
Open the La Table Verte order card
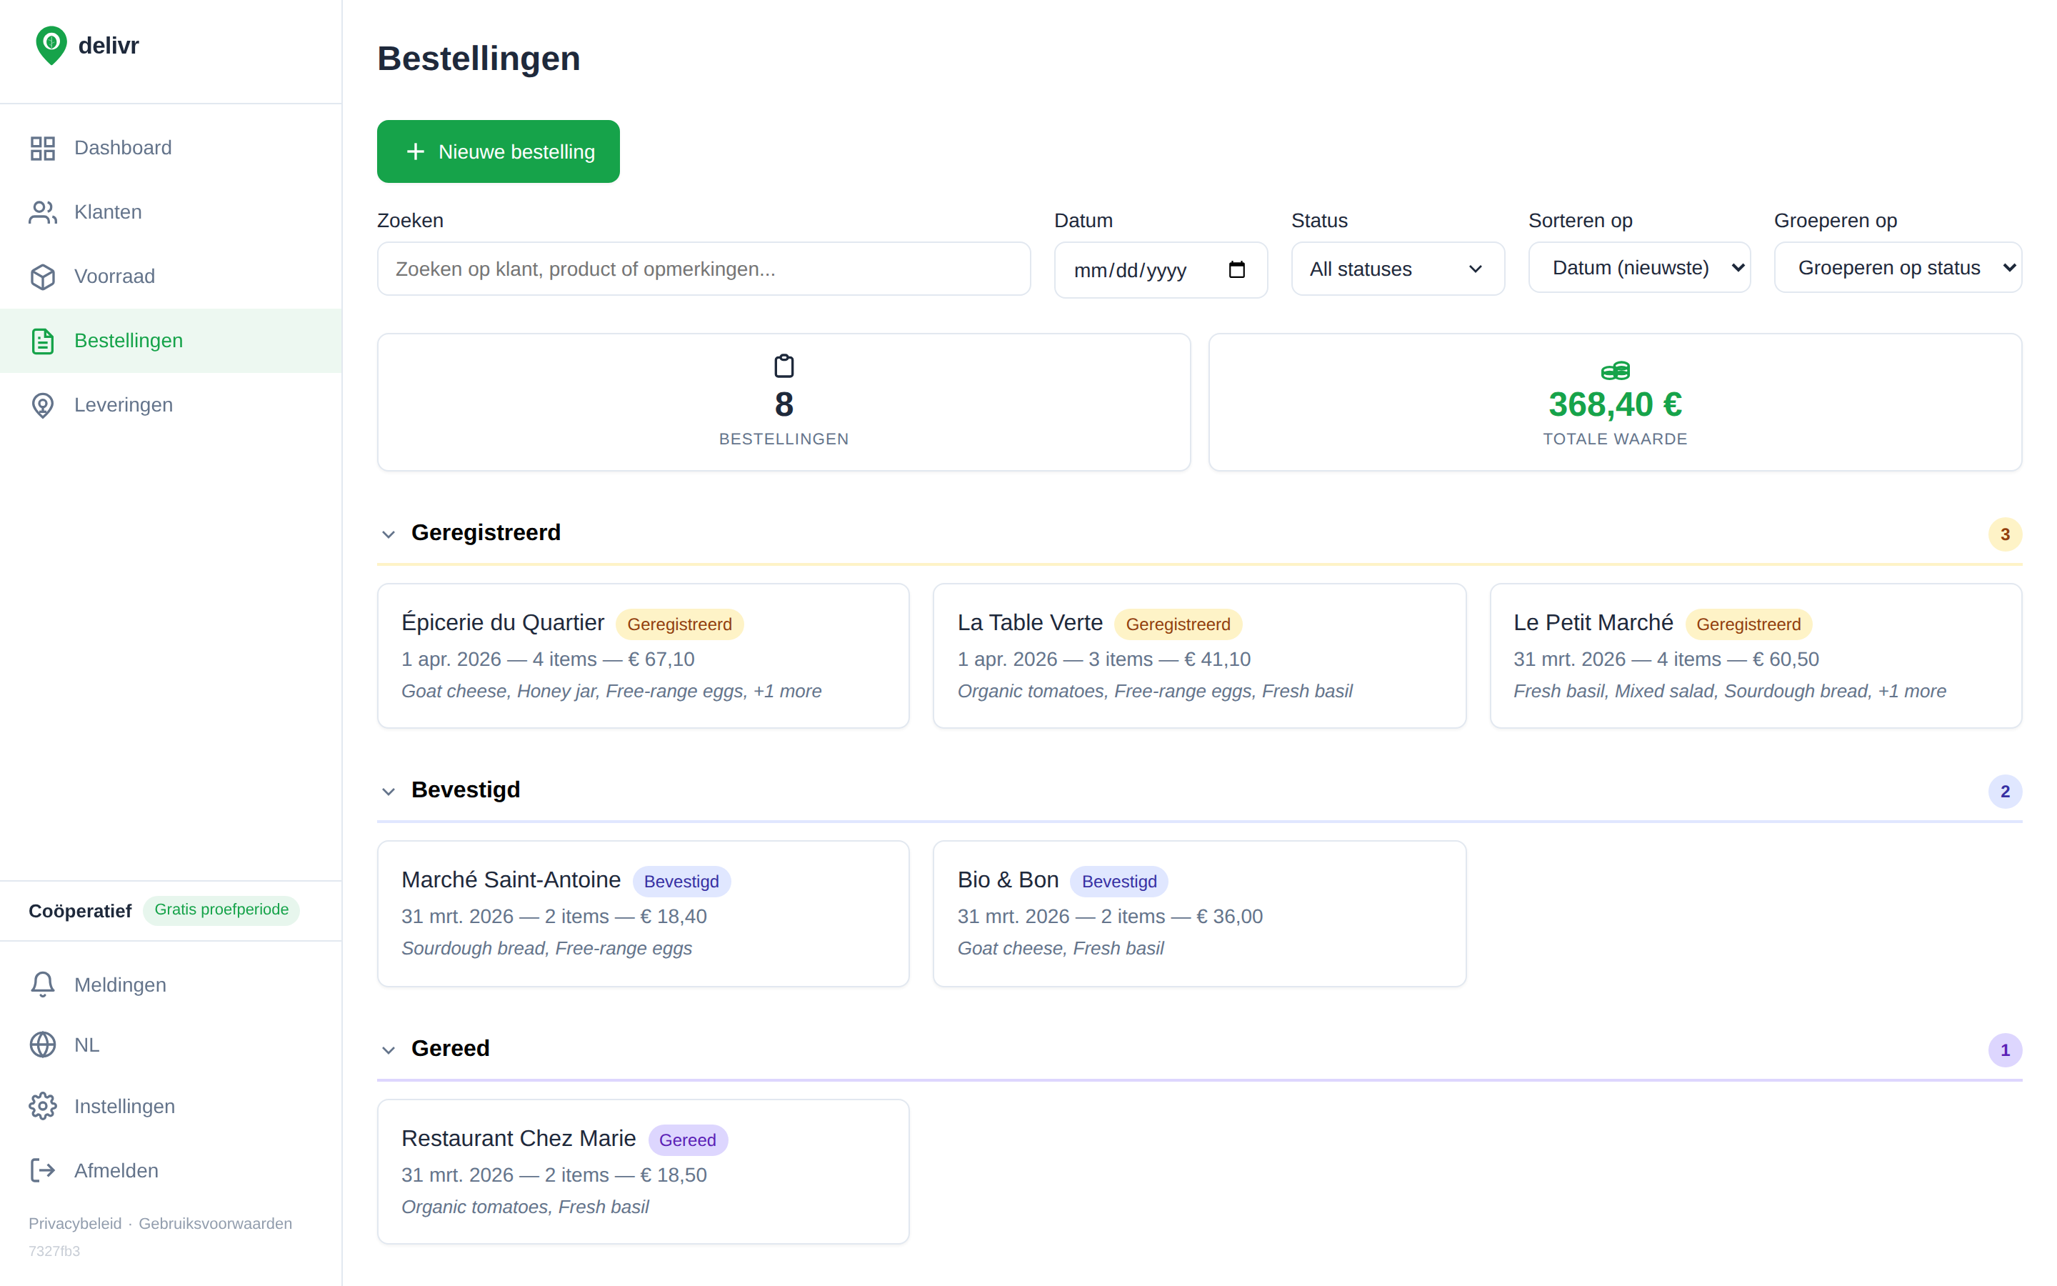(1199, 656)
